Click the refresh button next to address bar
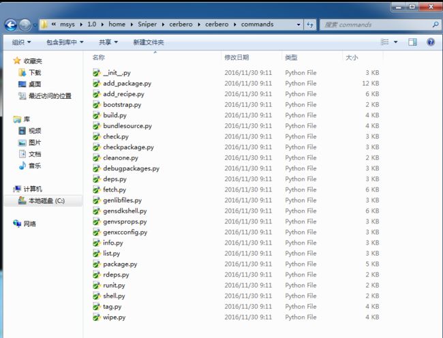Image resolution: width=443 pixels, height=338 pixels. [x=310, y=25]
